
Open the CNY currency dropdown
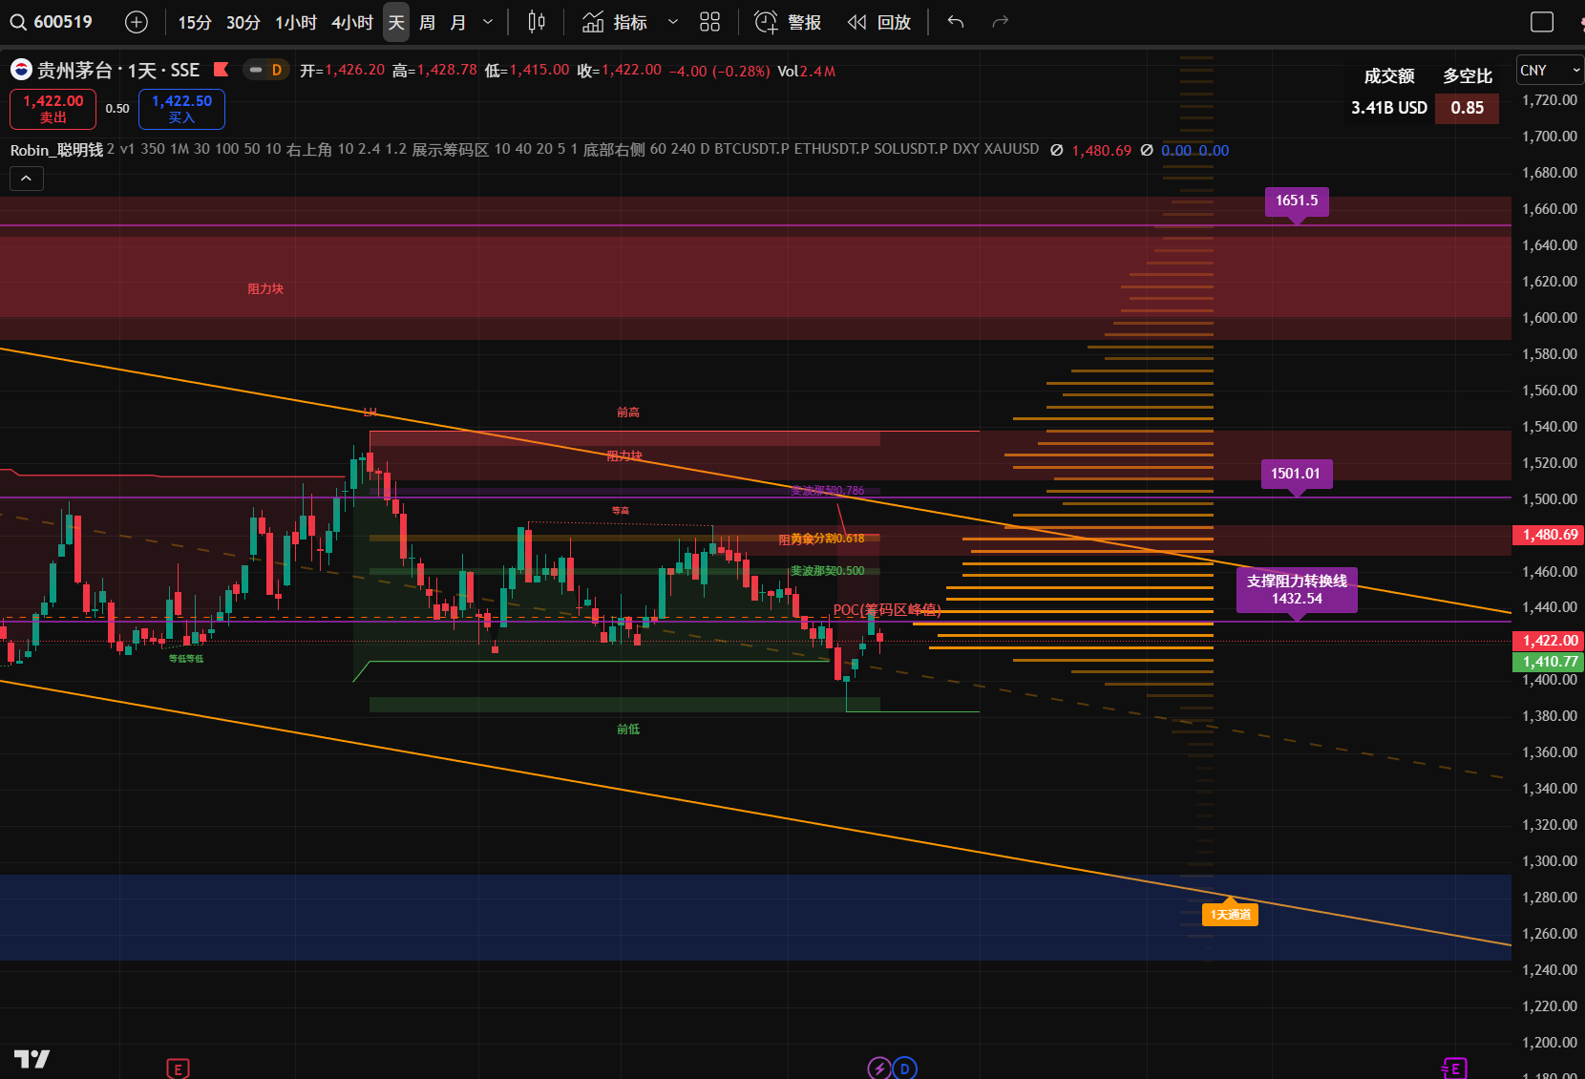click(x=1549, y=71)
